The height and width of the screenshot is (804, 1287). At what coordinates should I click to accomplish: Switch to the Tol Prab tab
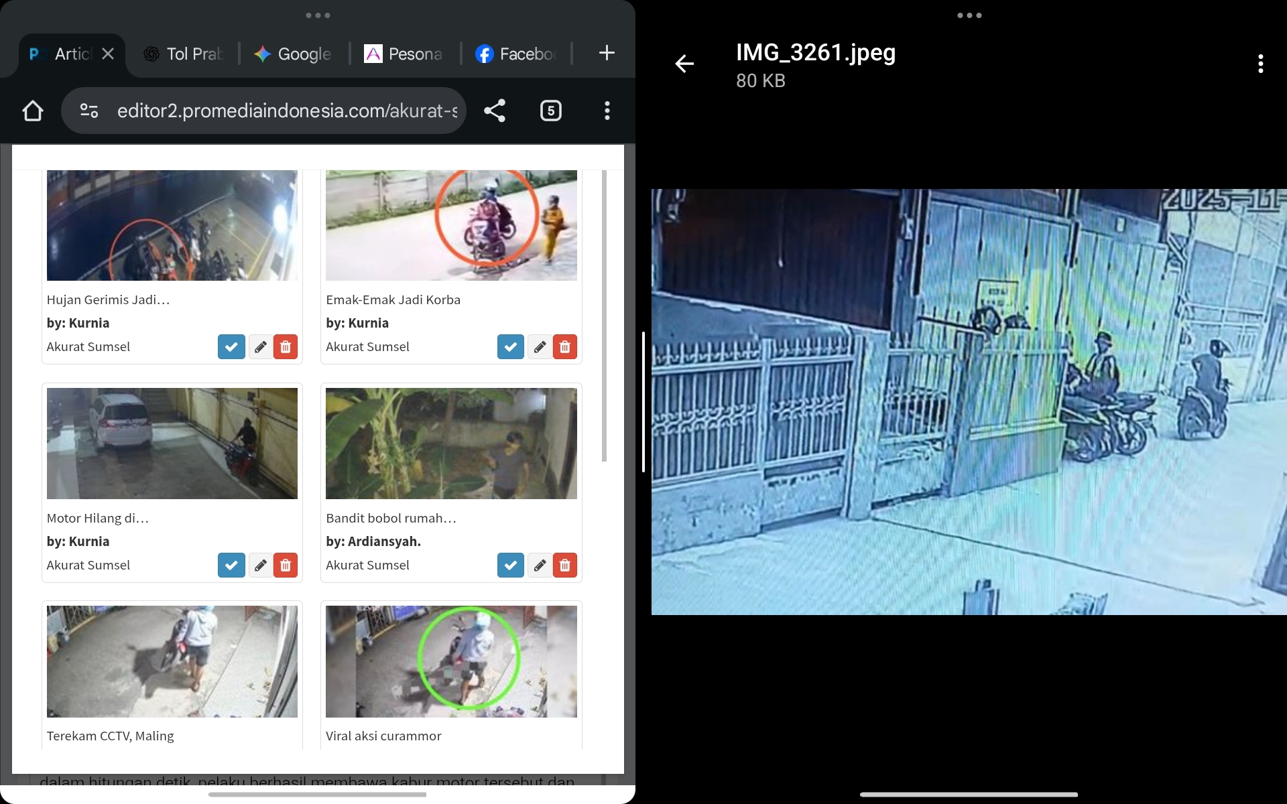pos(184,54)
